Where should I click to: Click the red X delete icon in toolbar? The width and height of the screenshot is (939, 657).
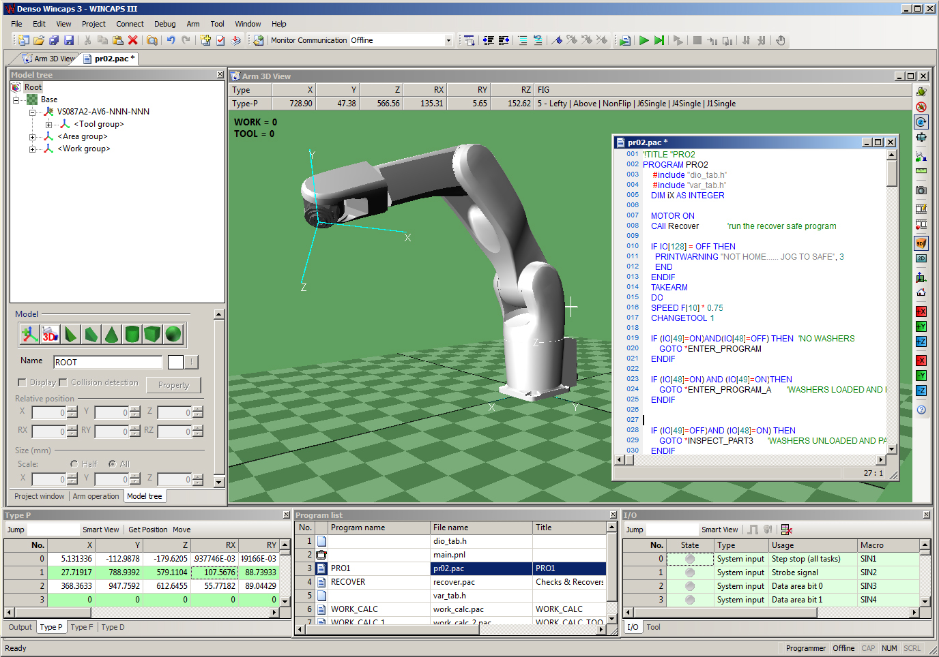click(133, 40)
